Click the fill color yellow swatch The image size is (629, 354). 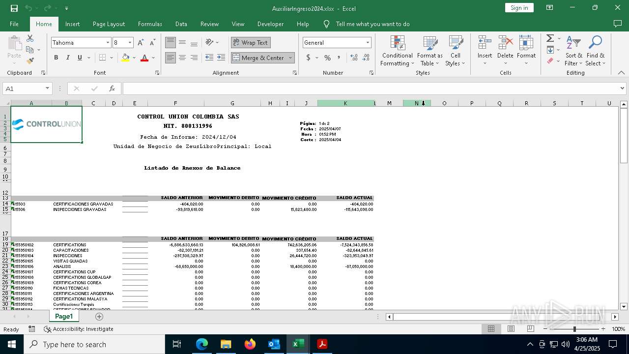pos(125,58)
